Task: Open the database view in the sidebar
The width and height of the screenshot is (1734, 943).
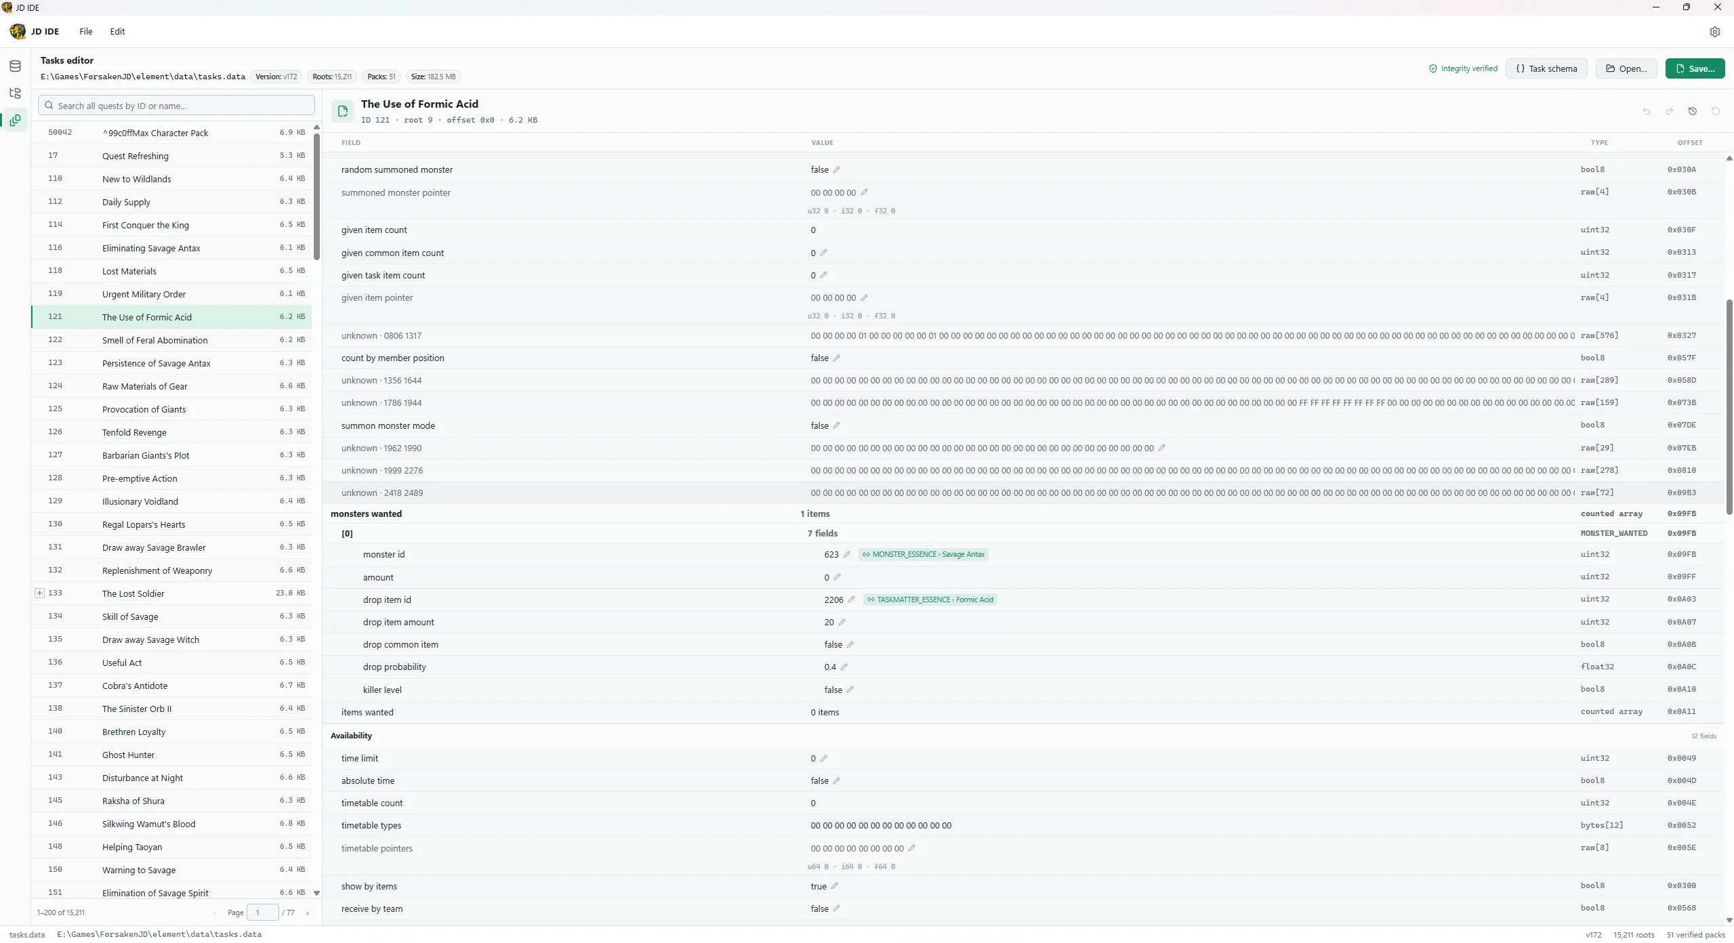Action: [x=15, y=66]
